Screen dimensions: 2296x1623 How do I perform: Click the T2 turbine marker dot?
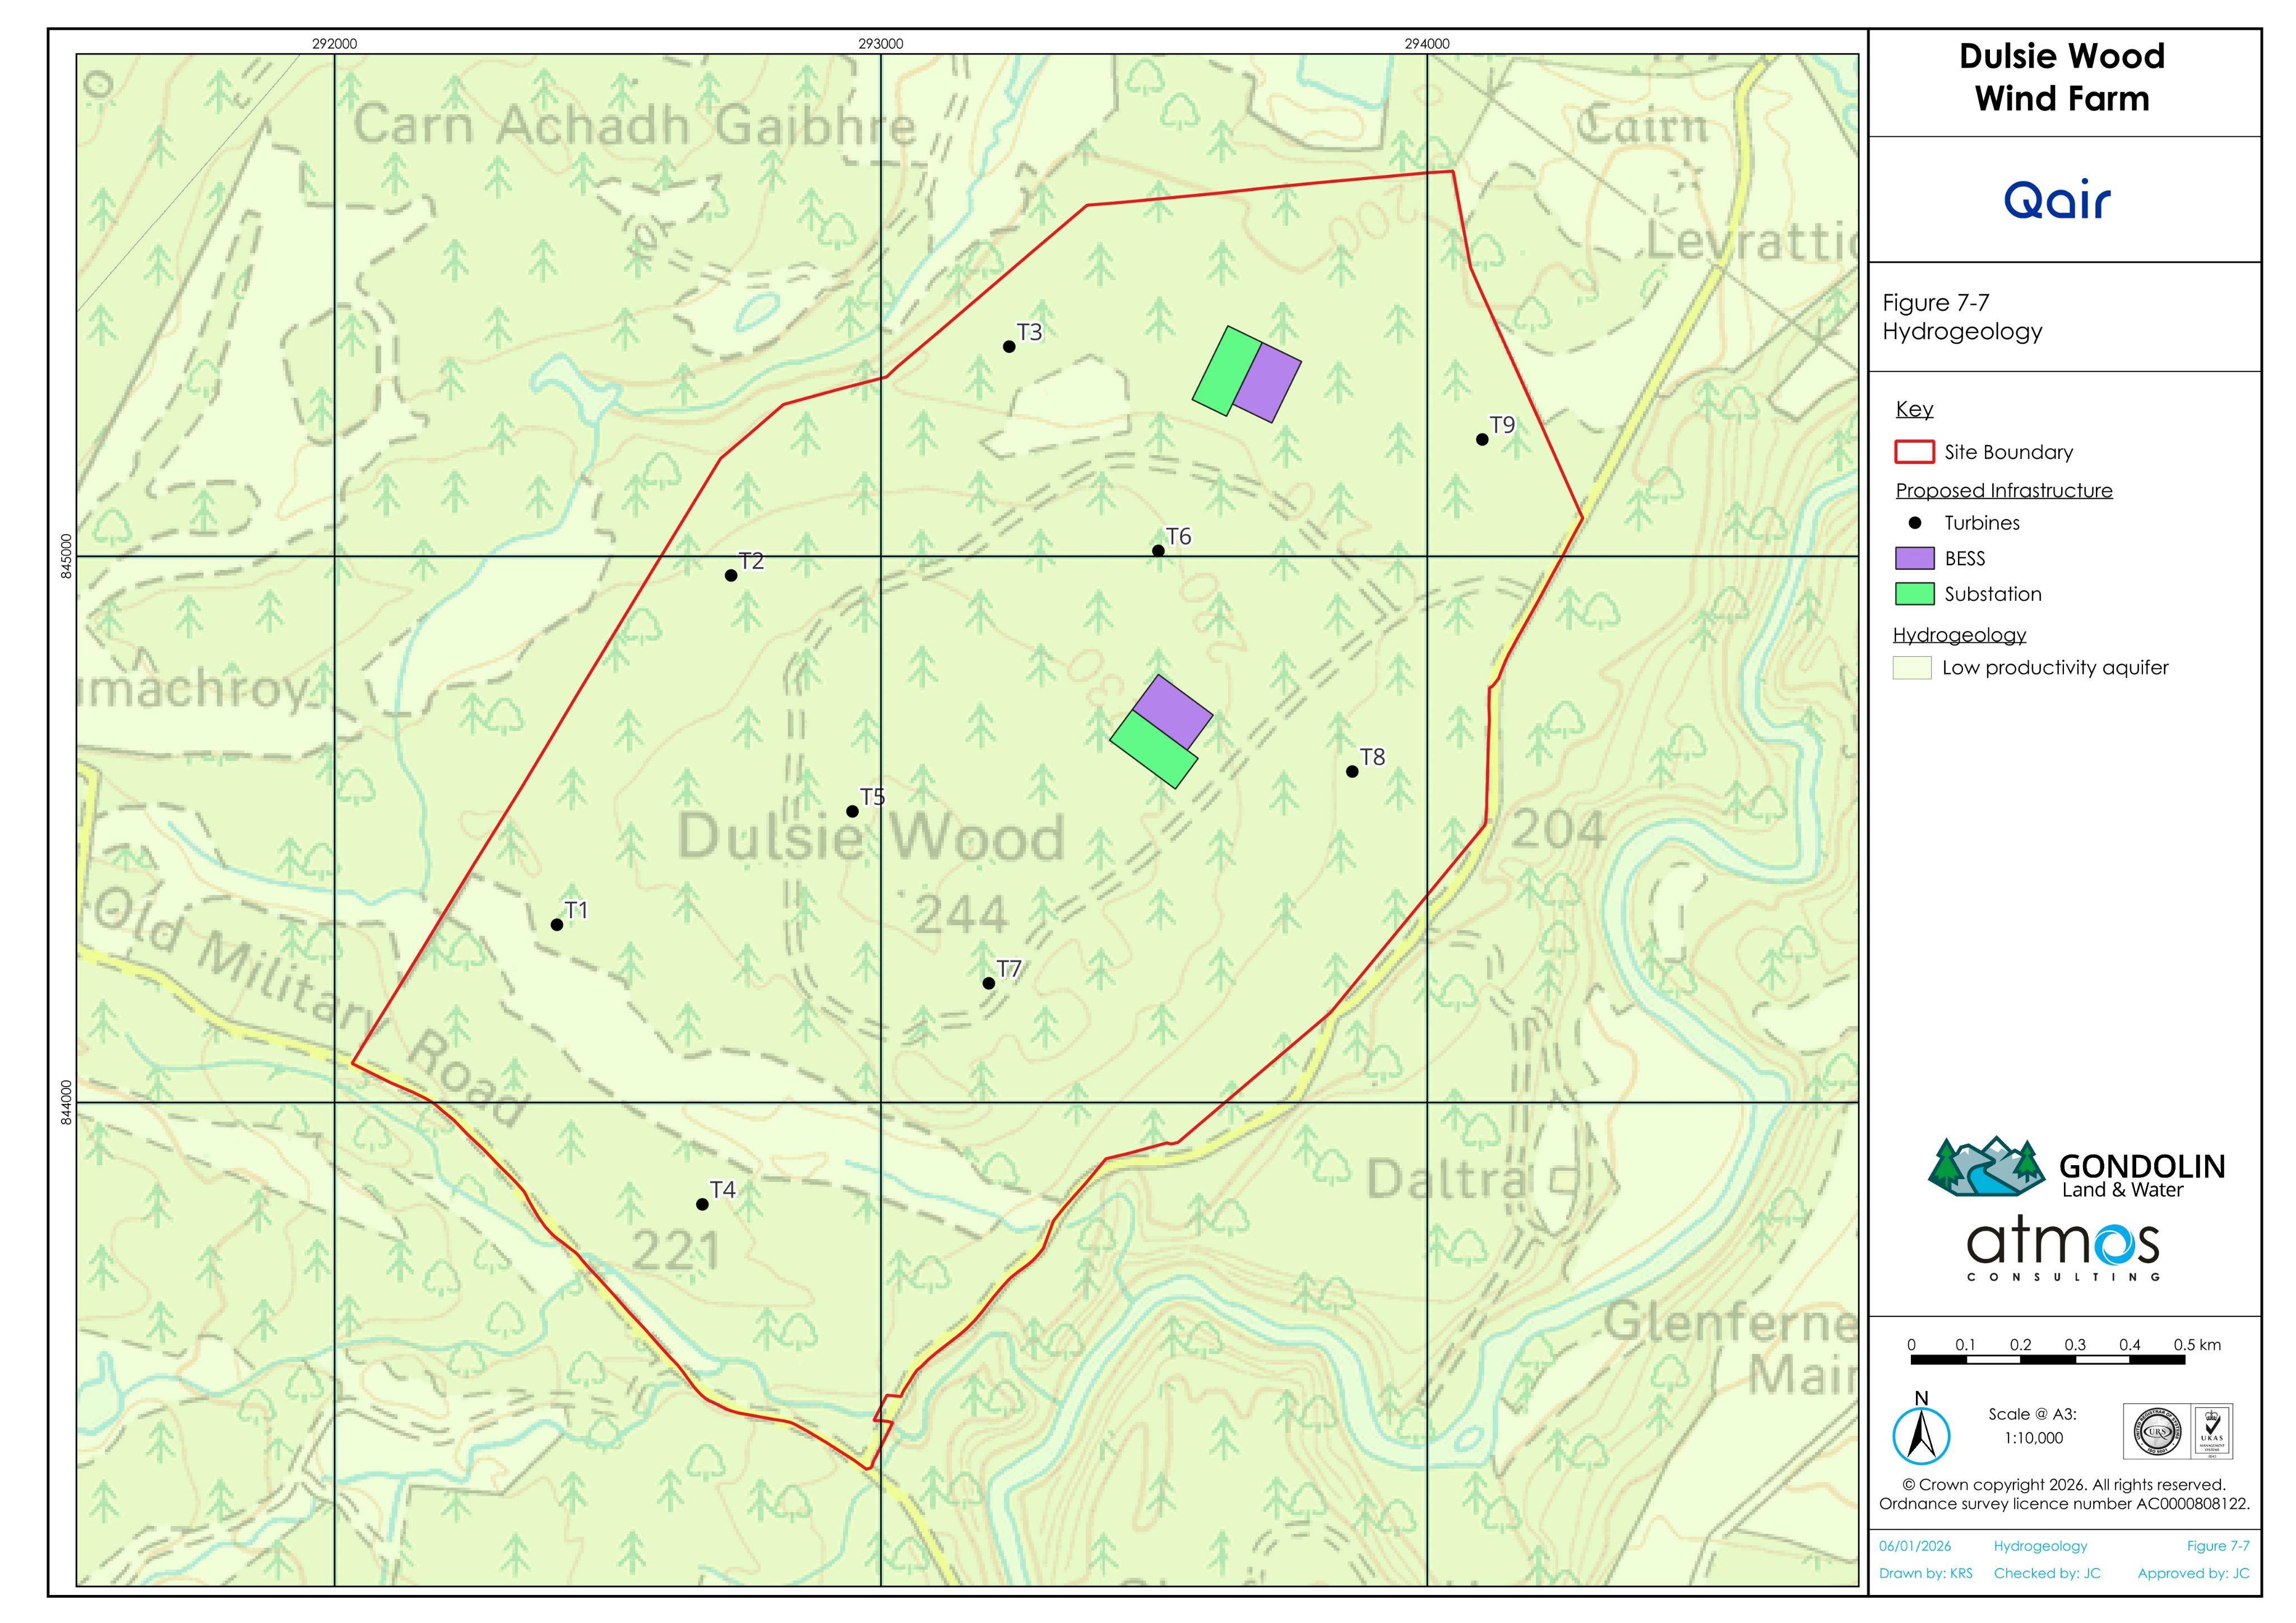point(731,575)
